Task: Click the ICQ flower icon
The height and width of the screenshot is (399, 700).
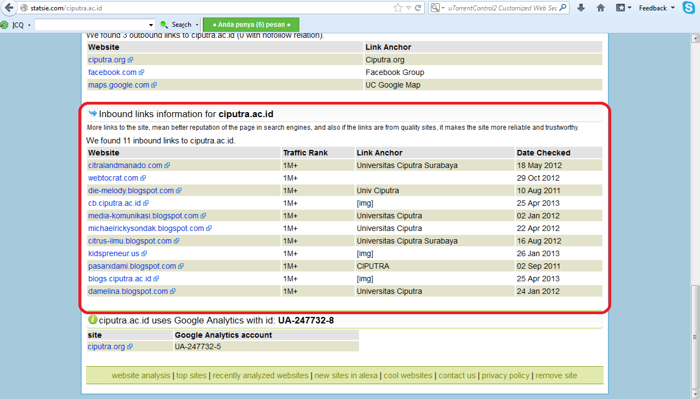Action: 4,25
